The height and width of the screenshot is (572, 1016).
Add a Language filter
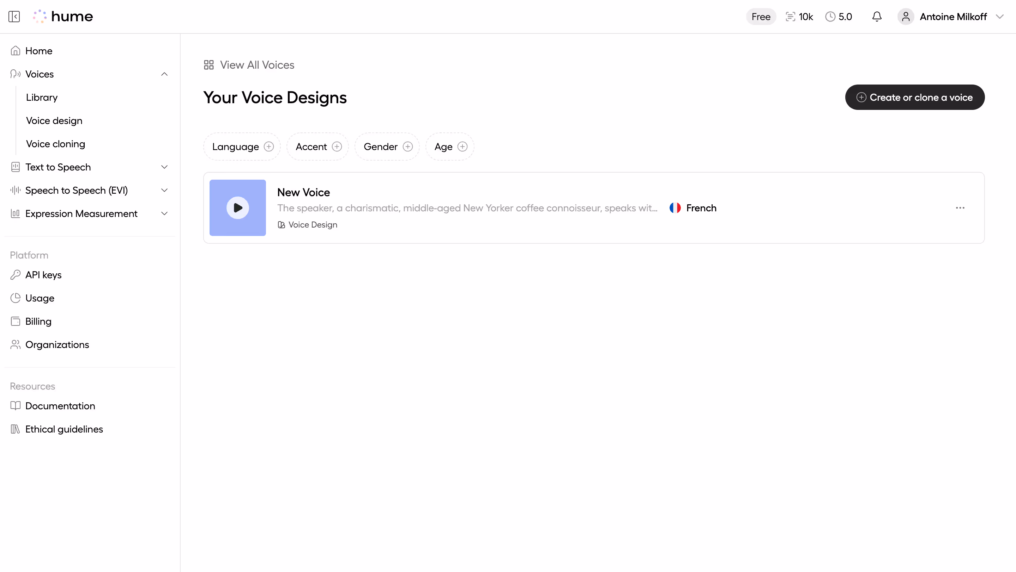pos(269,146)
